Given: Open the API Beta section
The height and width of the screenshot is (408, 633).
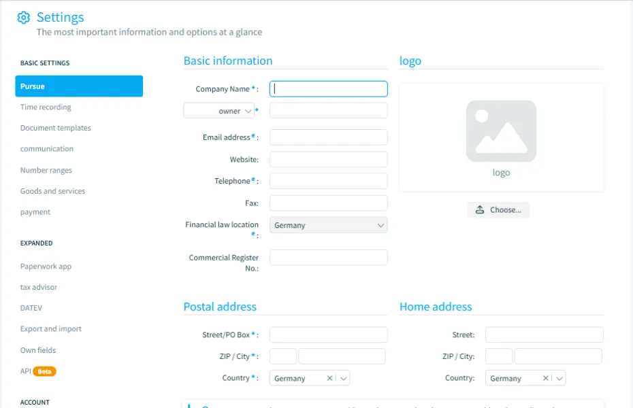Looking at the screenshot, I should (x=38, y=371).
